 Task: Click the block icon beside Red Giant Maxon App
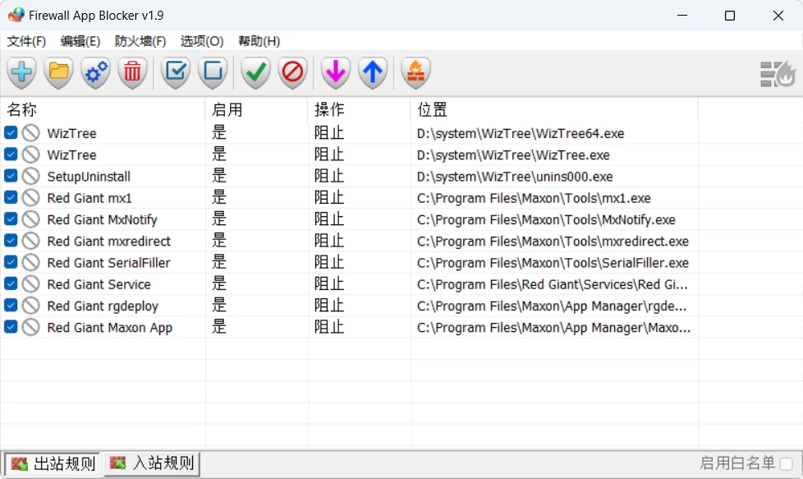30,327
